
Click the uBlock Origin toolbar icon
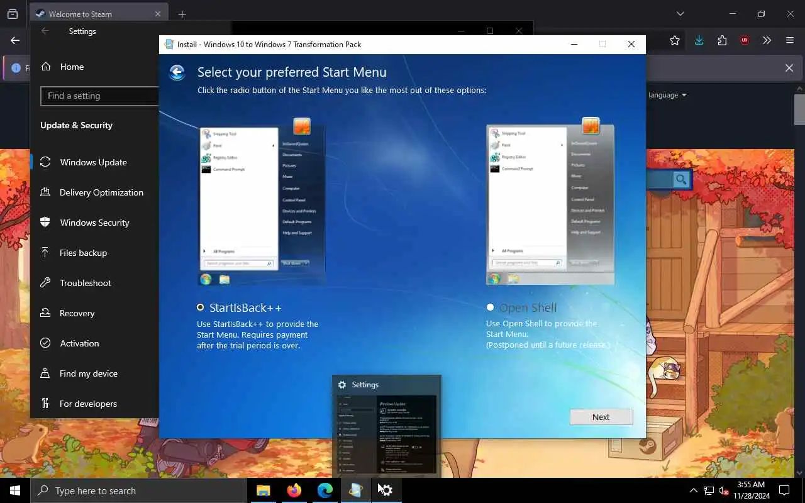(x=745, y=40)
